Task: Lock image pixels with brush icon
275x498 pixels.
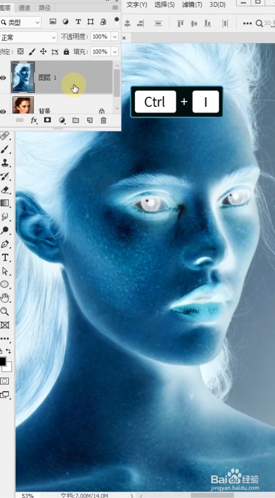Action: click(x=31, y=52)
